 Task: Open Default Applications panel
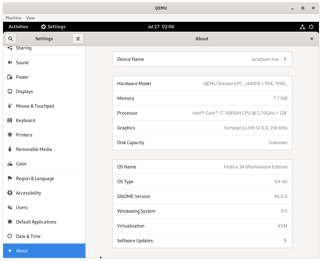pos(44,222)
